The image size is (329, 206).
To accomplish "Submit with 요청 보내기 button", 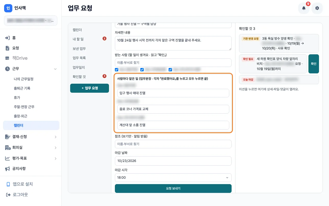I will pyautogui.click(x=173, y=188).
